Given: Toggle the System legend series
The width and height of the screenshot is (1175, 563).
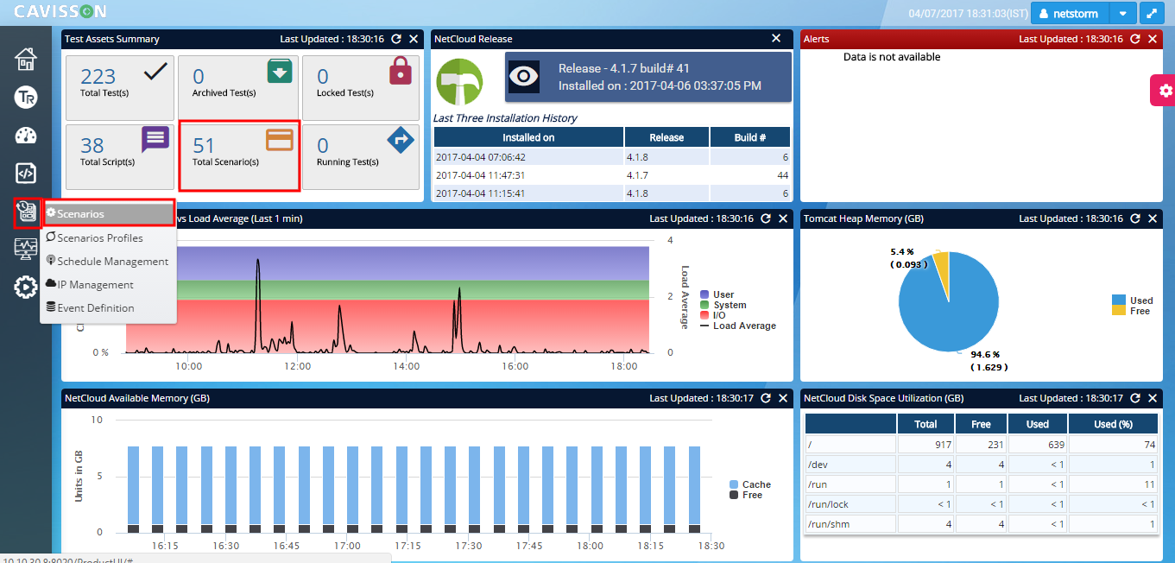Looking at the screenshot, I should point(723,305).
